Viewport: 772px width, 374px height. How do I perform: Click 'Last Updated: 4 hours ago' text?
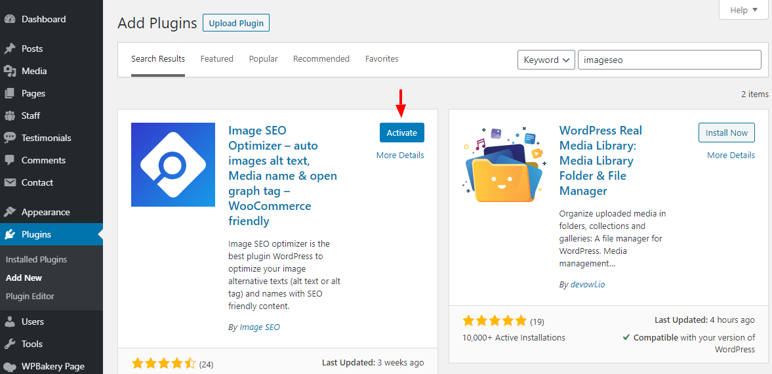704,320
